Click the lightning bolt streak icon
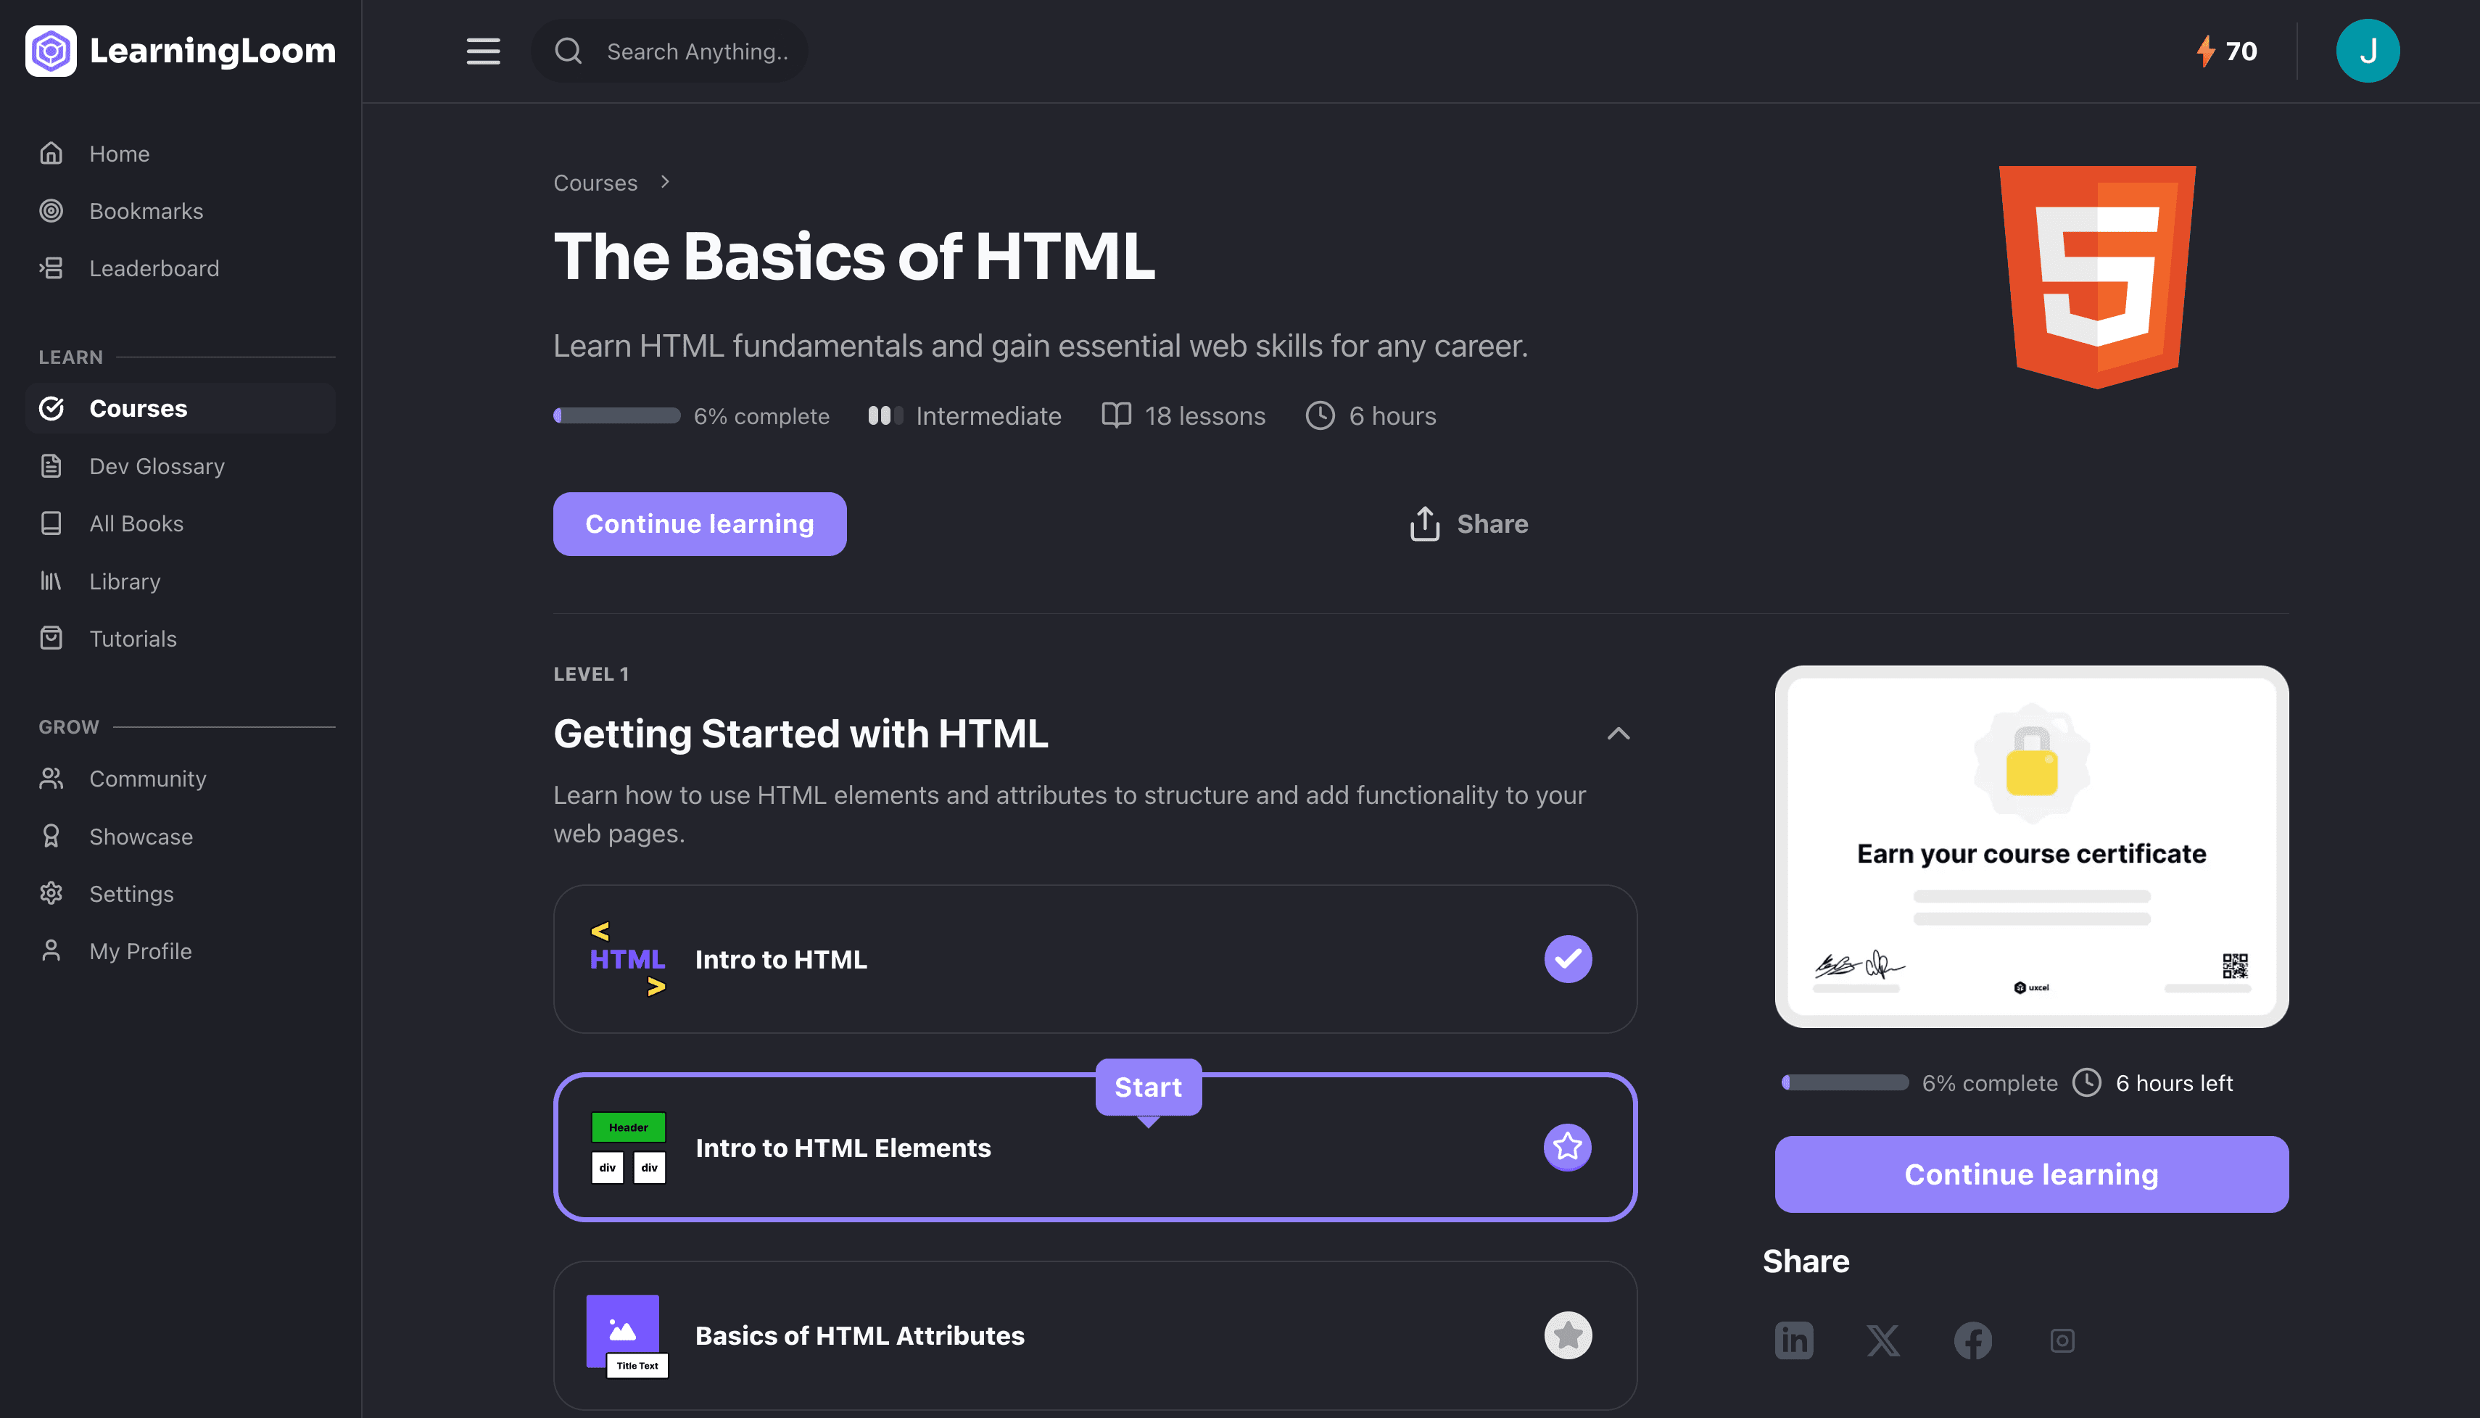 coord(2205,51)
